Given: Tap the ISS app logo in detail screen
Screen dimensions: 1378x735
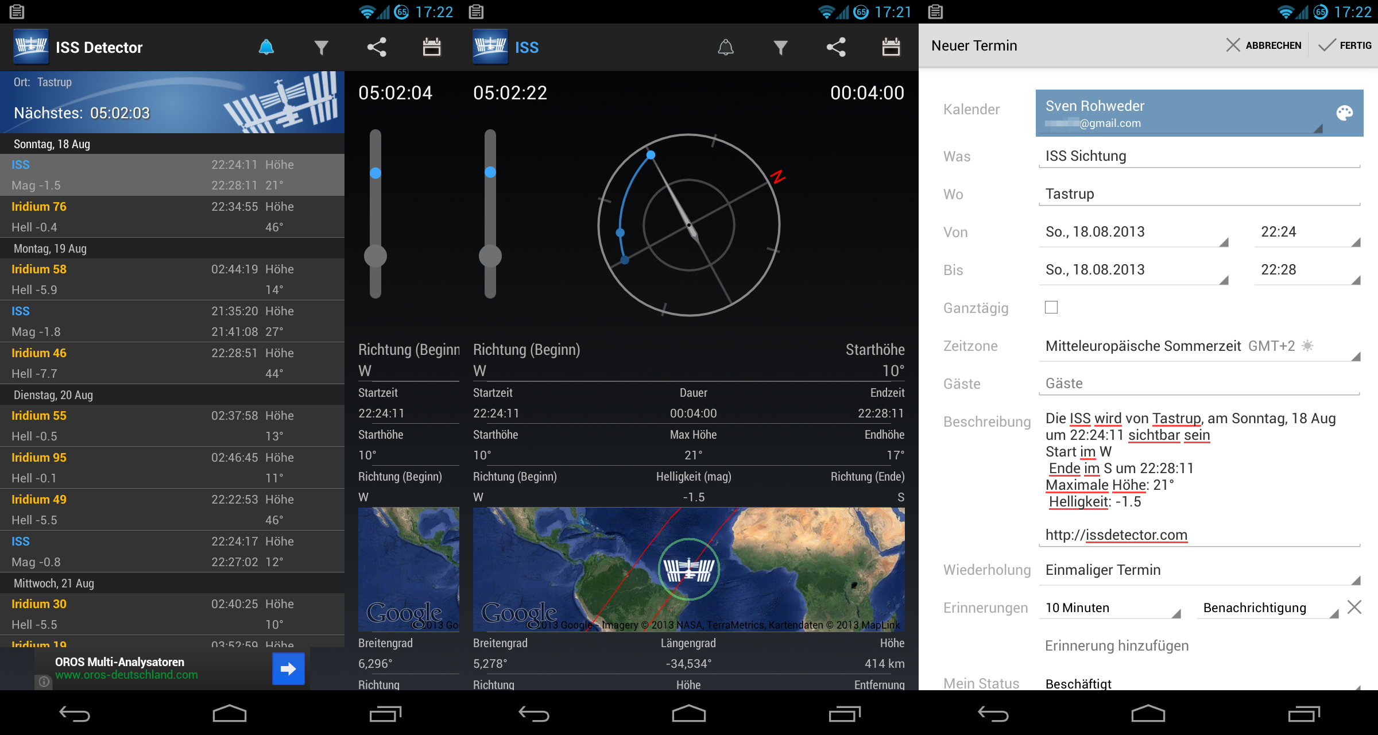Looking at the screenshot, I should (x=490, y=47).
